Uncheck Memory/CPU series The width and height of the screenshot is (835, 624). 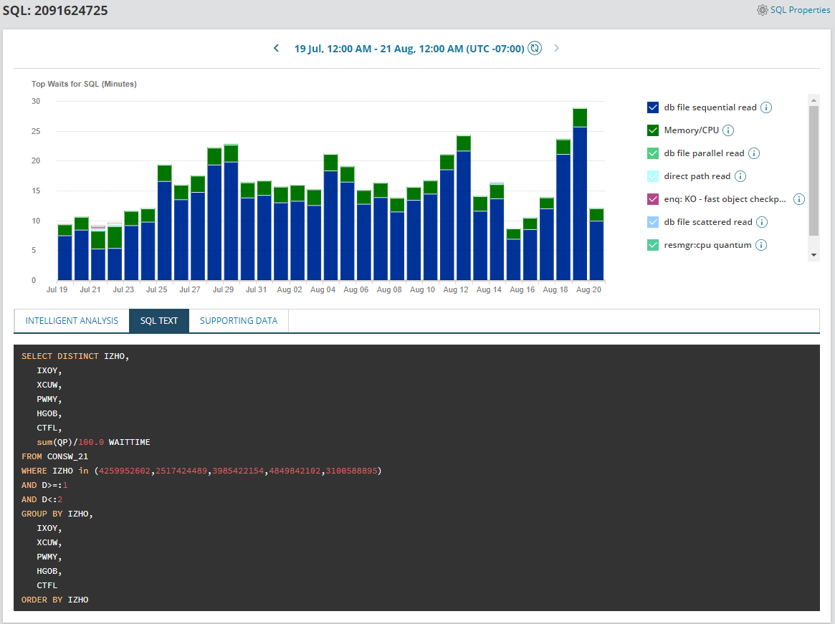(653, 130)
